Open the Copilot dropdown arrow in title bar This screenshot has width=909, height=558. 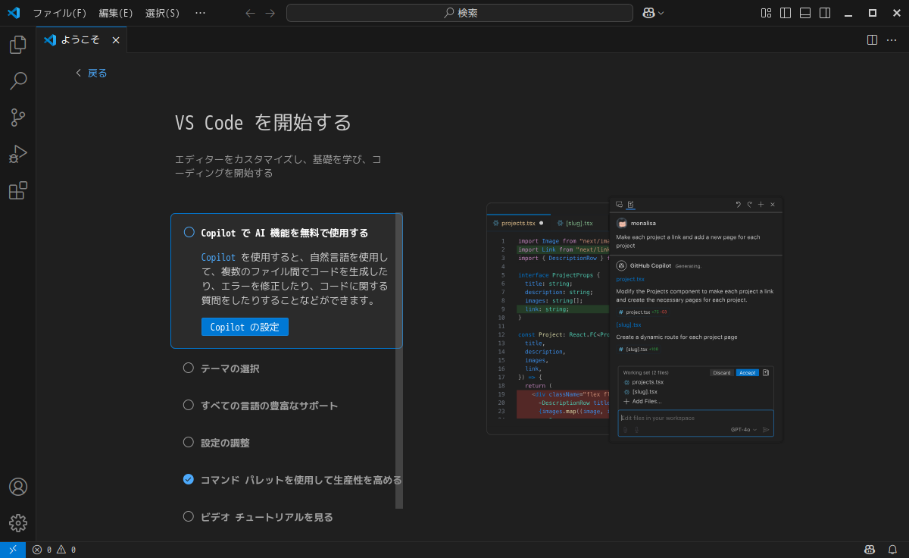point(661,13)
